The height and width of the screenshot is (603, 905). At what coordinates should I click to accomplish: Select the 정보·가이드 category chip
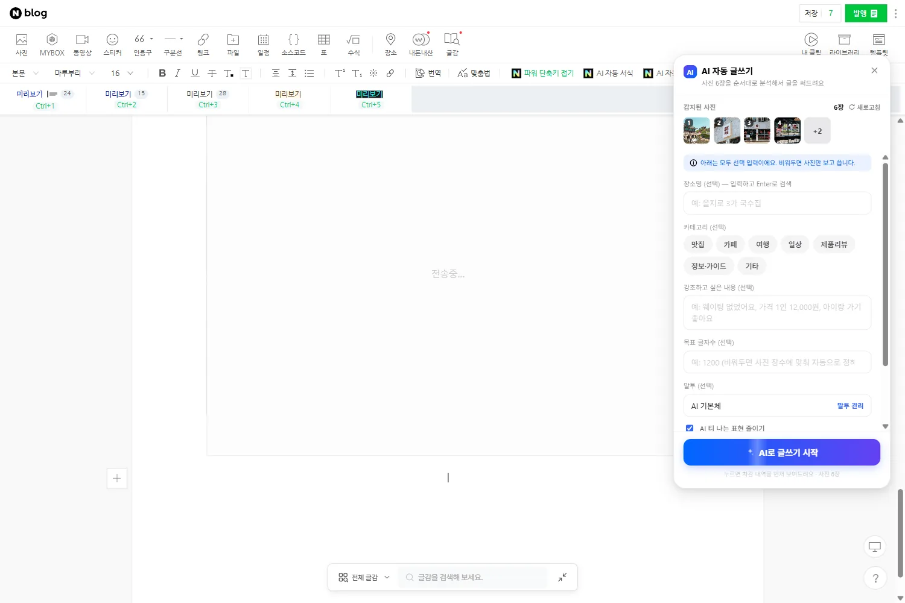click(x=709, y=266)
